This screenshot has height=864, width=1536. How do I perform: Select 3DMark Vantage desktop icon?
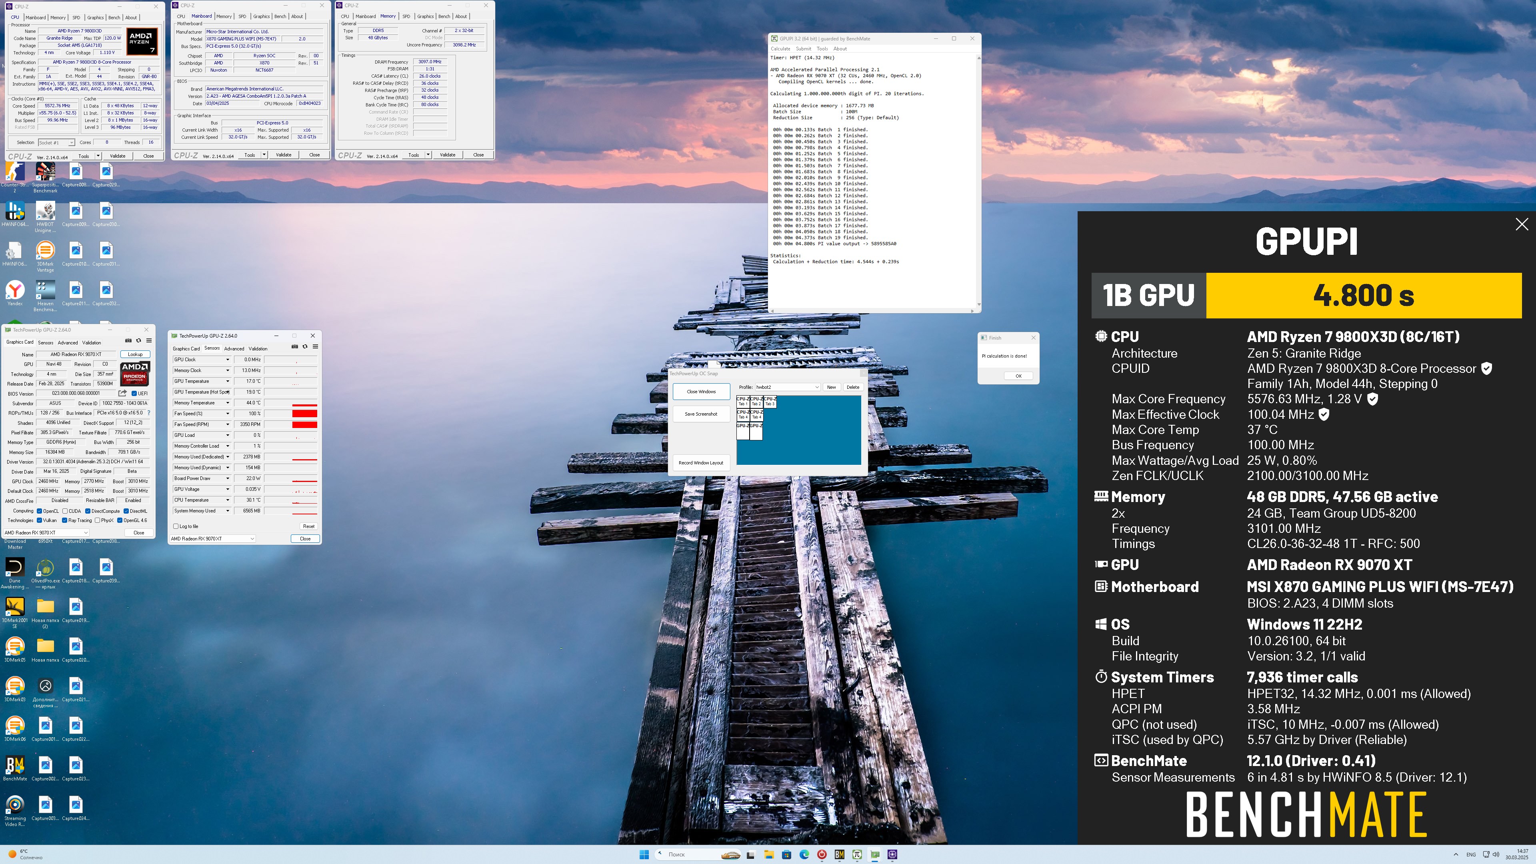(45, 256)
